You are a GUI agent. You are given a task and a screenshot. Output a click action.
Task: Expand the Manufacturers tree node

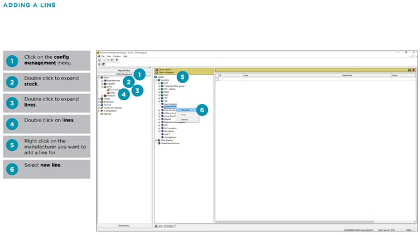[x=102, y=81]
